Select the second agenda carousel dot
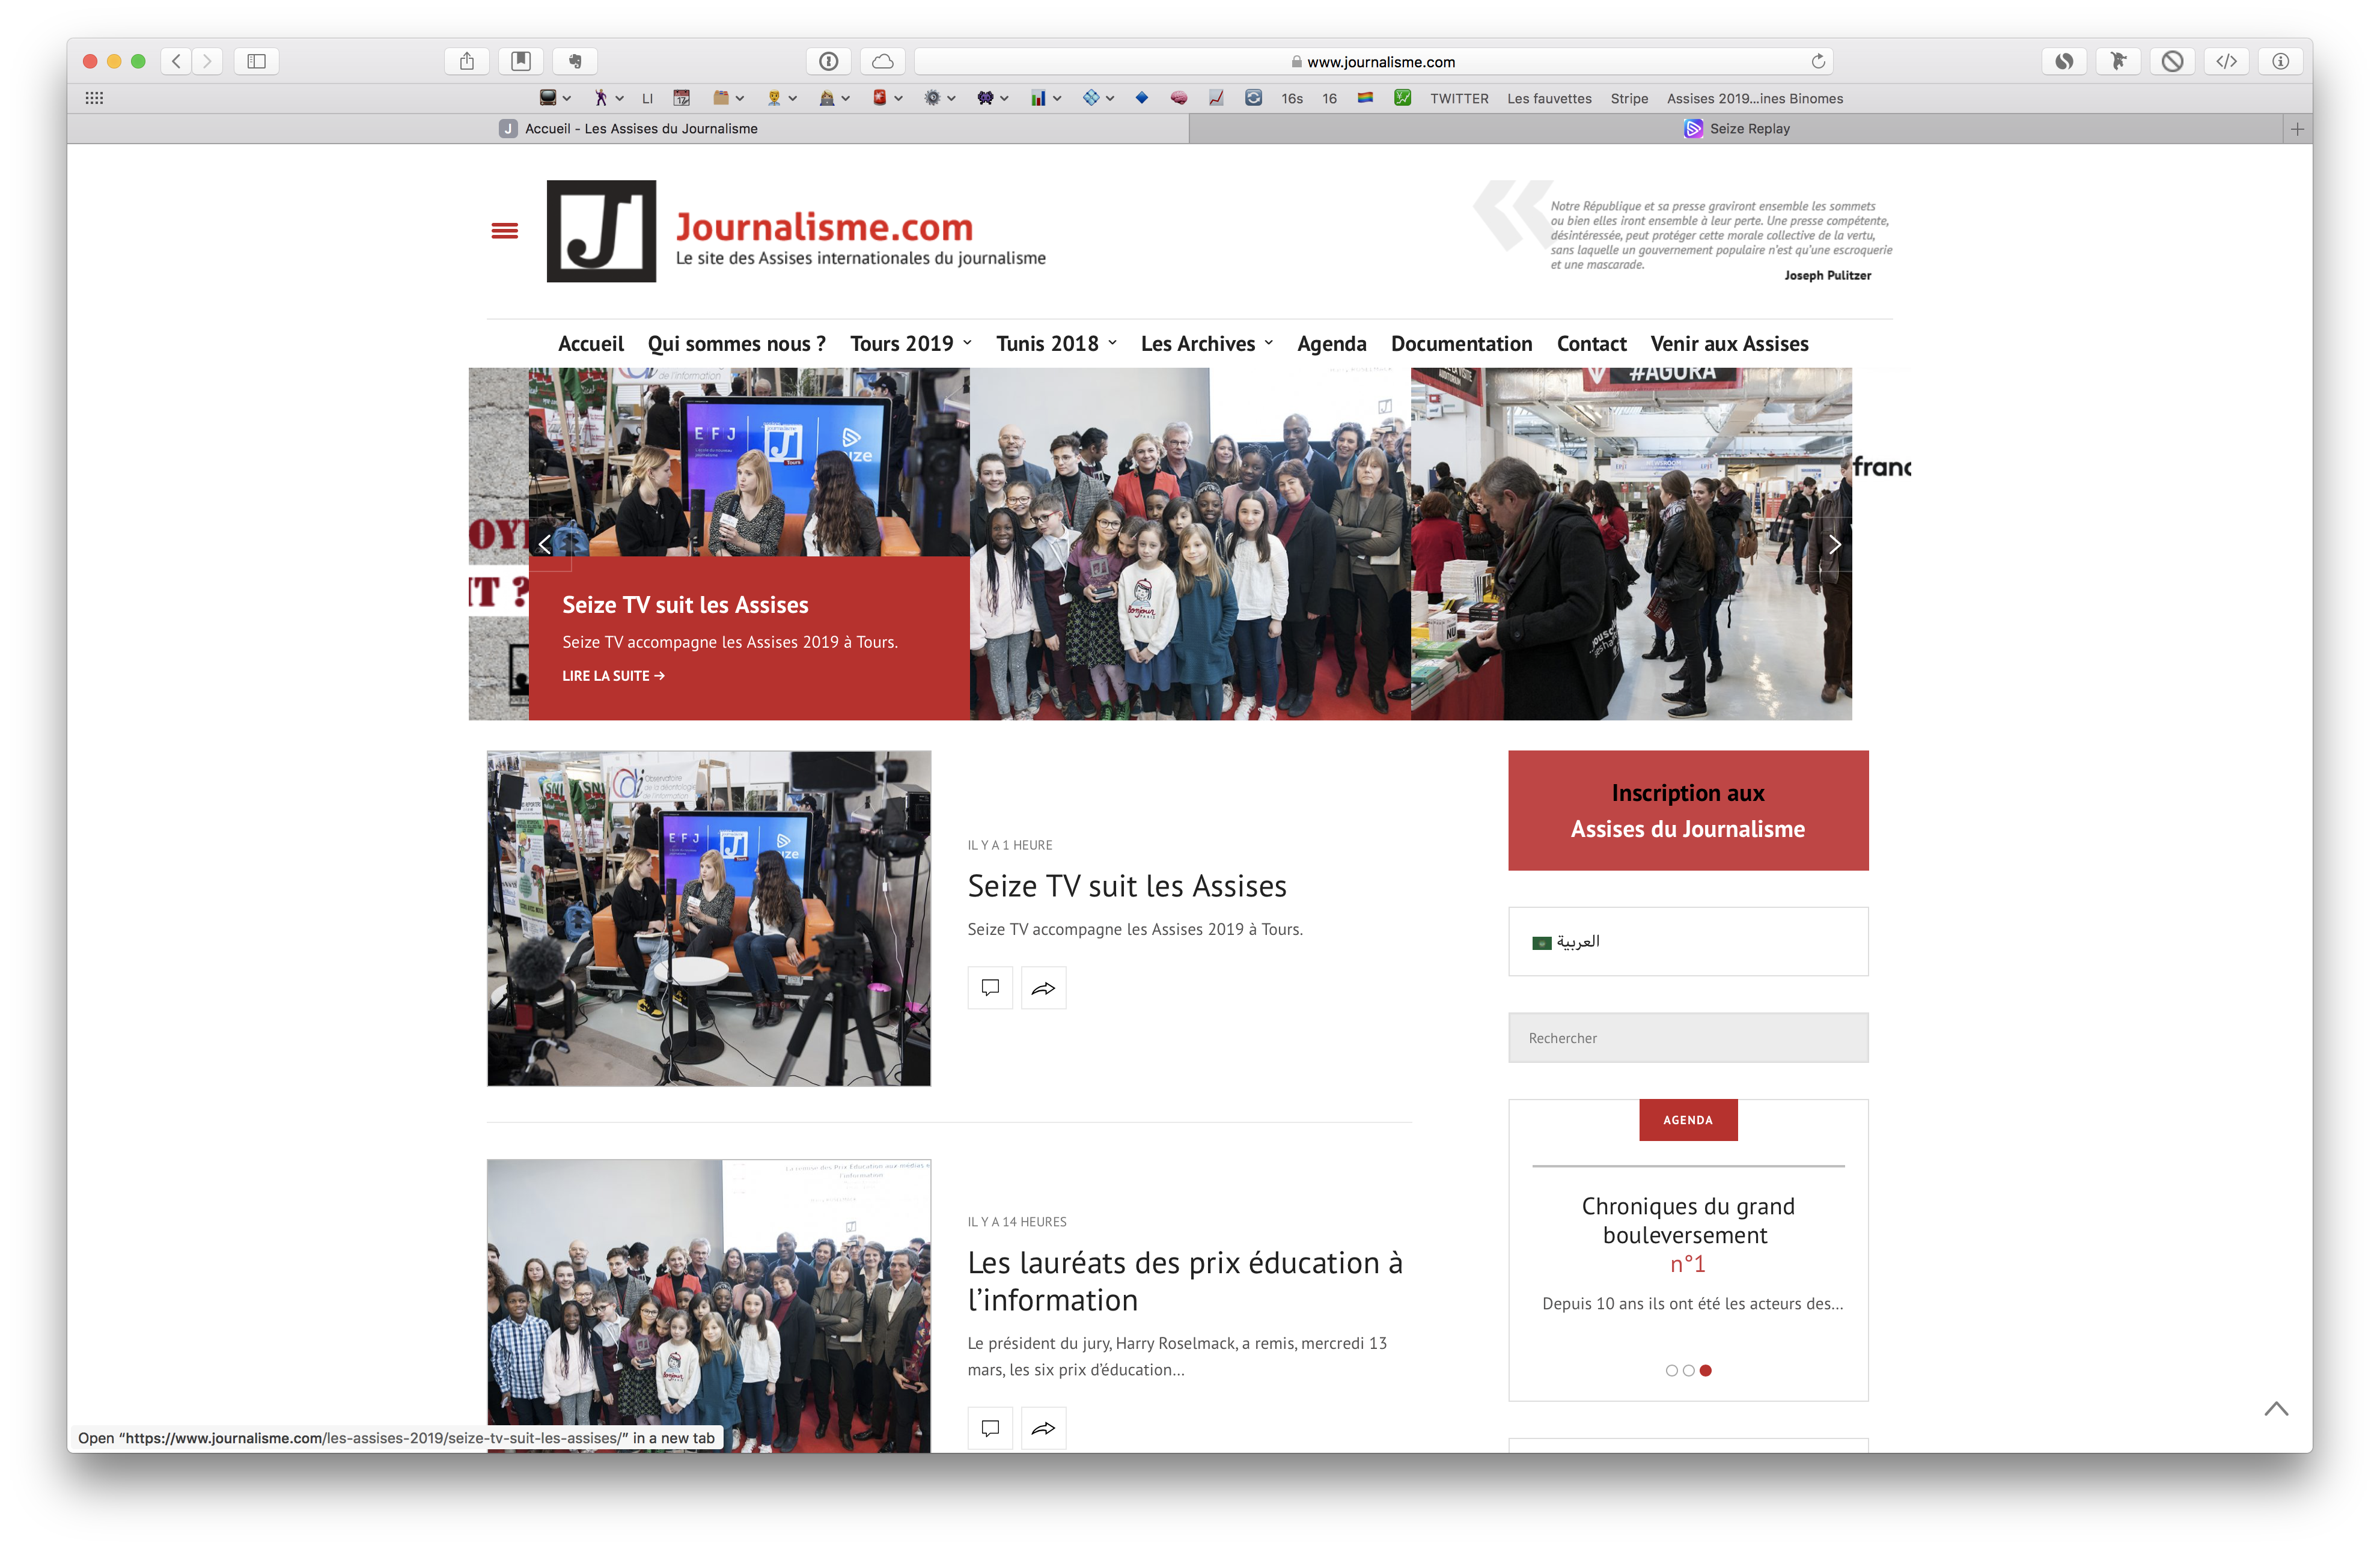Image resolution: width=2380 pixels, height=1549 pixels. pyautogui.click(x=1688, y=1371)
